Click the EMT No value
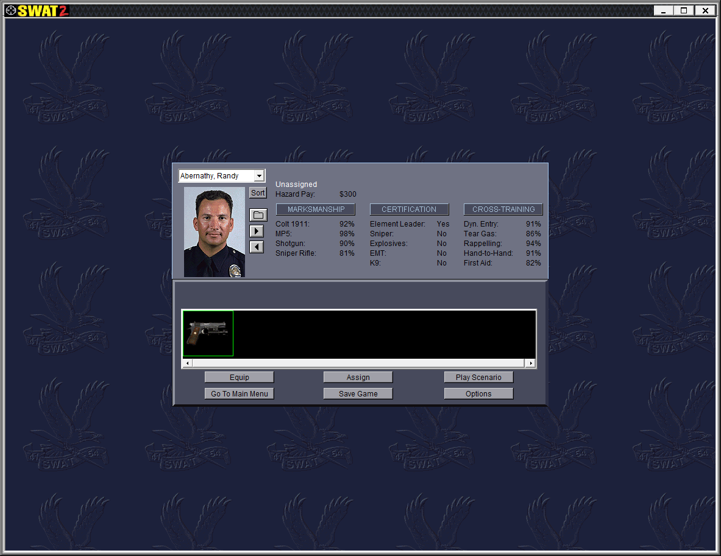 pos(441,253)
